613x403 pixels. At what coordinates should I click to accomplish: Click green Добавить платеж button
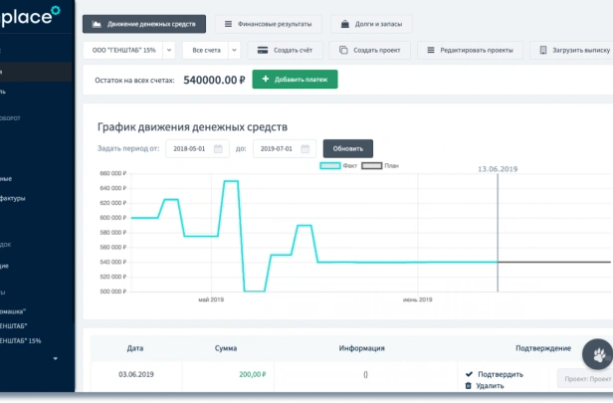pos(295,80)
